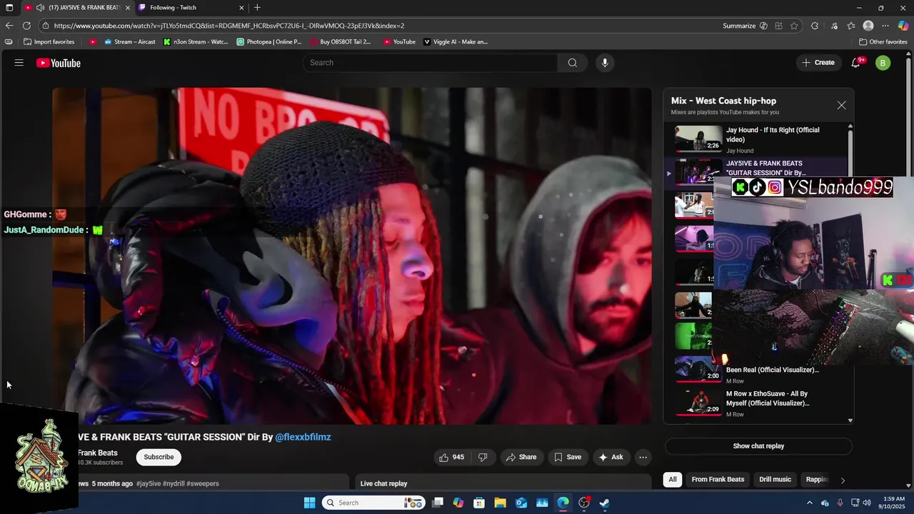Open the @flexxbfilmz channel link
Viewport: 914px width, 514px height.
303,437
